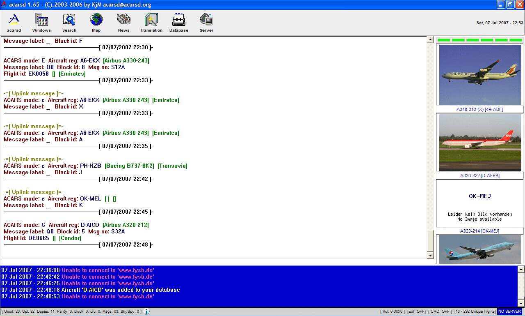The image size is (525, 316).
Task: Click the message list scrollbar thumb
Action: tap(430, 241)
